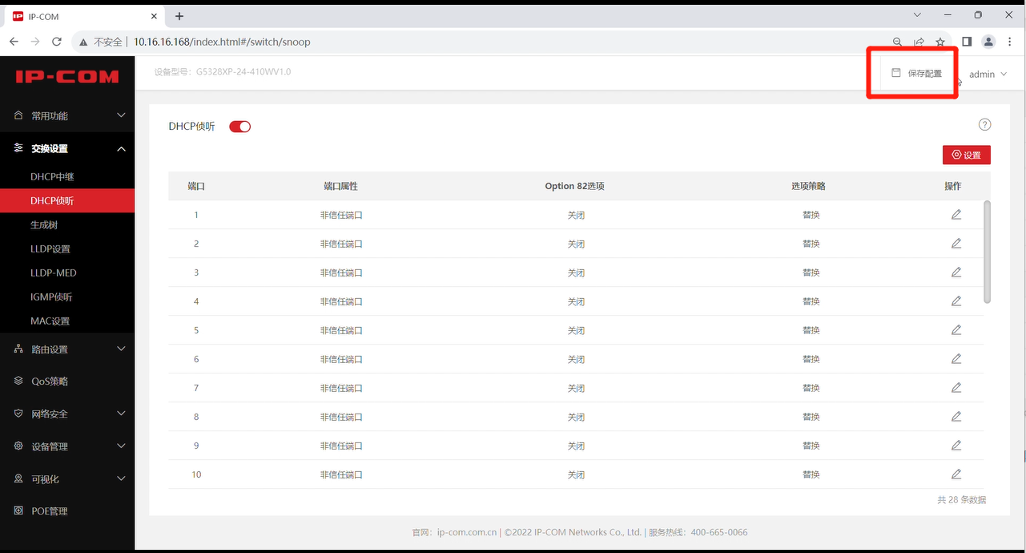The height and width of the screenshot is (553, 1026).
Task: Edit port 6 row settings
Action: tap(956, 359)
